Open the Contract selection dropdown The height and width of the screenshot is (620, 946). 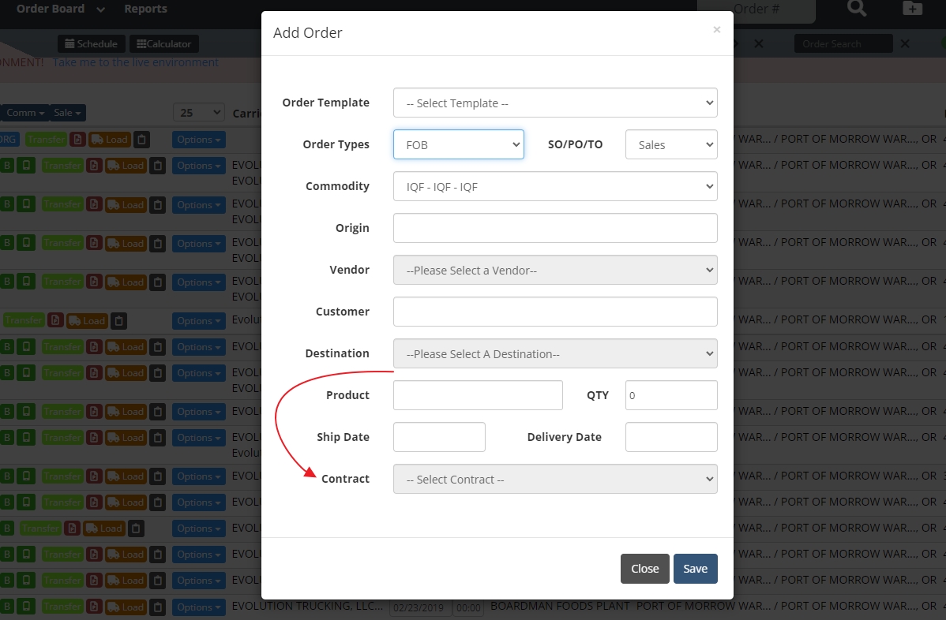click(x=555, y=479)
